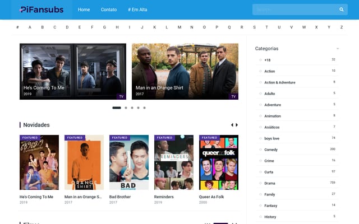
Task: Open the Bad Brother poster
Action: pyautogui.click(x=129, y=162)
